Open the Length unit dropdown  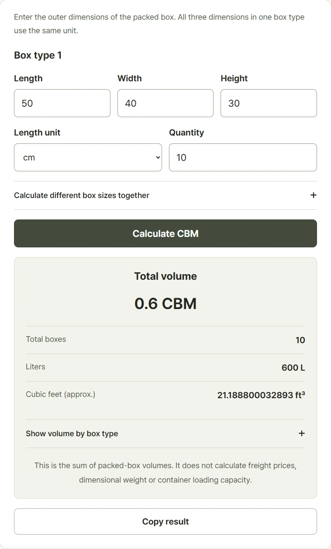click(88, 157)
